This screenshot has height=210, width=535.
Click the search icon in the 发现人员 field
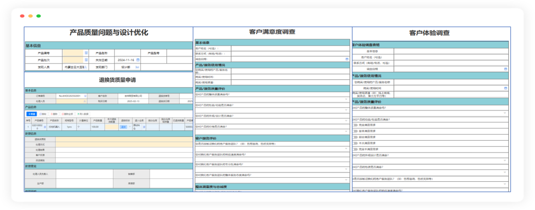[x=86, y=67]
